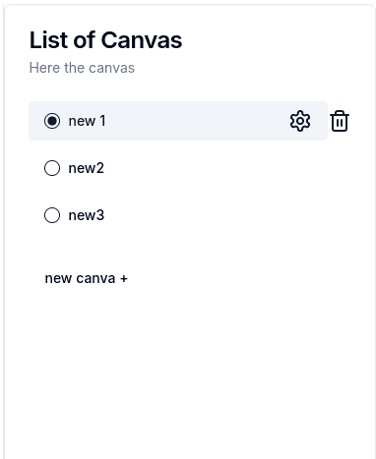Click the Here the canvas subtitle
Screen dimensions: 376x459
82,68
